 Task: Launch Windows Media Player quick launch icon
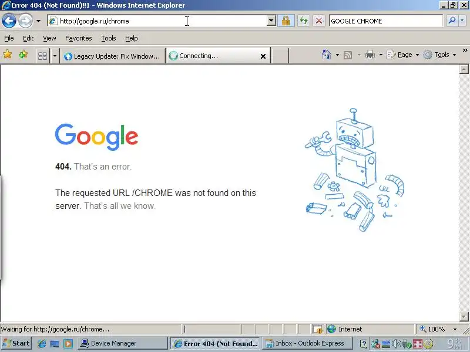(x=68, y=343)
